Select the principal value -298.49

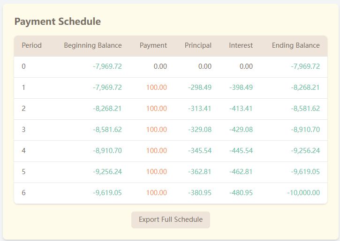coord(200,88)
